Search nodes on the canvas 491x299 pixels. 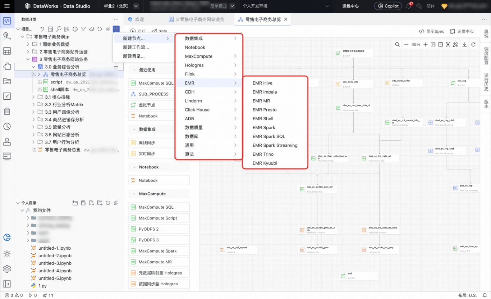pos(397,45)
